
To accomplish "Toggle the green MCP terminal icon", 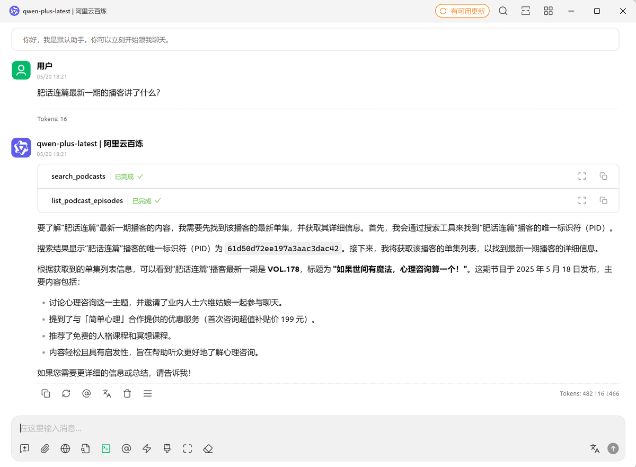I will [106, 448].
